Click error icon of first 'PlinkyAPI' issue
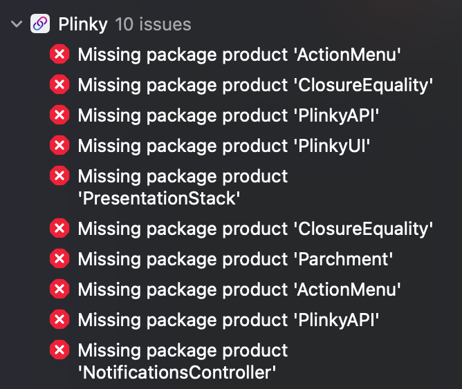This screenshot has height=389, width=462. (59, 115)
